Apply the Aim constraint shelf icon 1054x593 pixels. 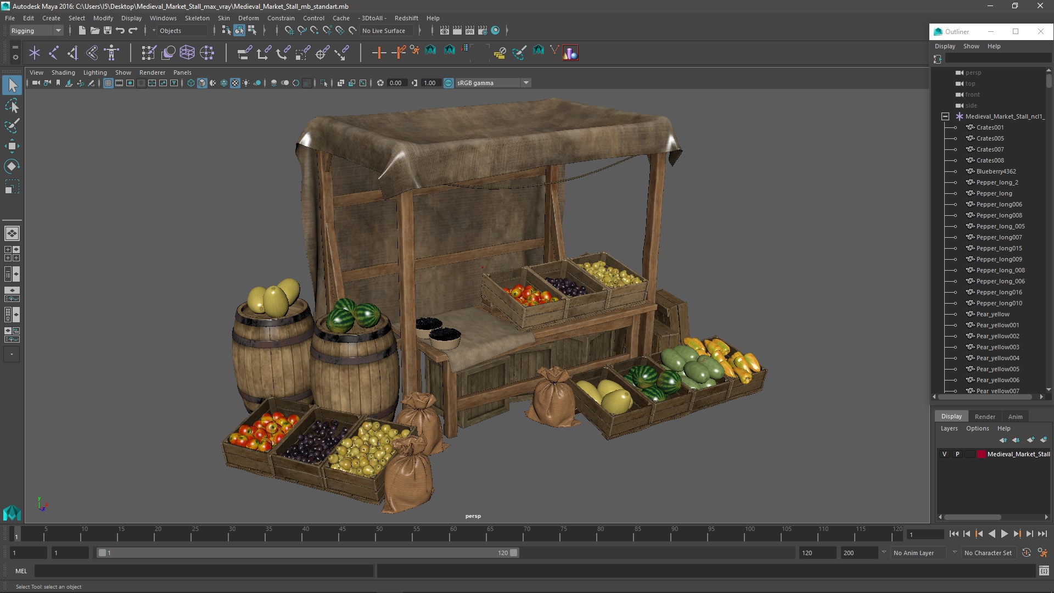tap(323, 53)
